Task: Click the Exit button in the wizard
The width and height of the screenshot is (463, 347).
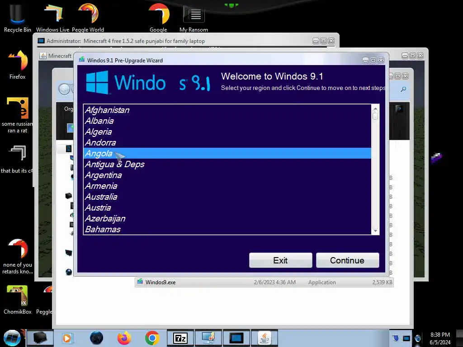Action: pos(280,260)
